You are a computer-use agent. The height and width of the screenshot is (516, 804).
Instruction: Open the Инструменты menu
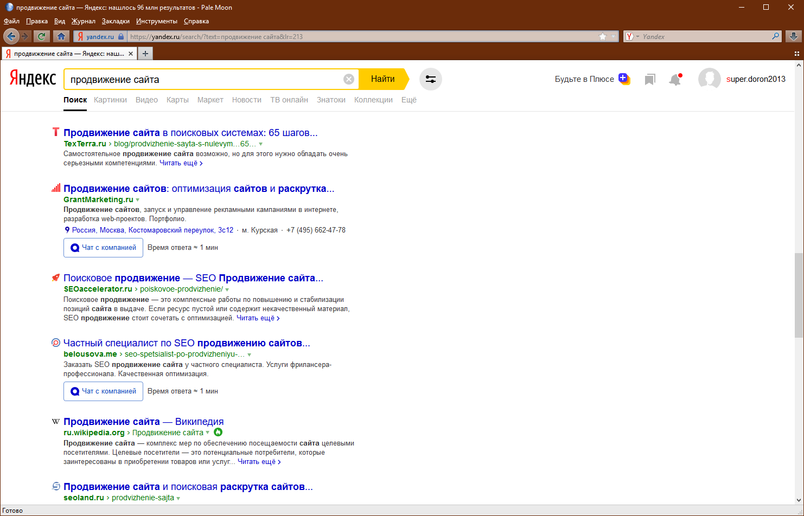(x=157, y=21)
